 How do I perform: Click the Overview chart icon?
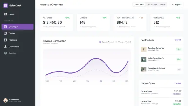(x=5, y=27)
